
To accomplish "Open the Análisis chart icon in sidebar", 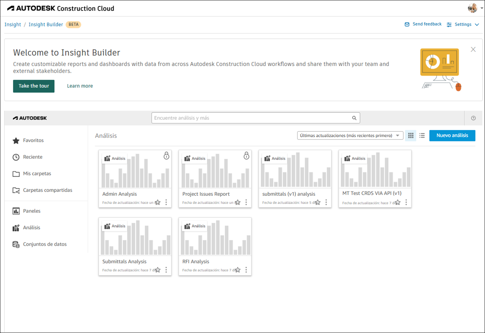I will click(x=16, y=227).
